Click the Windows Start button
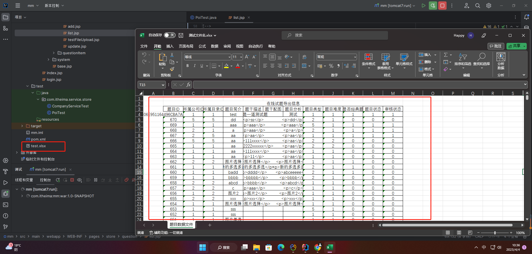 tap(202, 247)
